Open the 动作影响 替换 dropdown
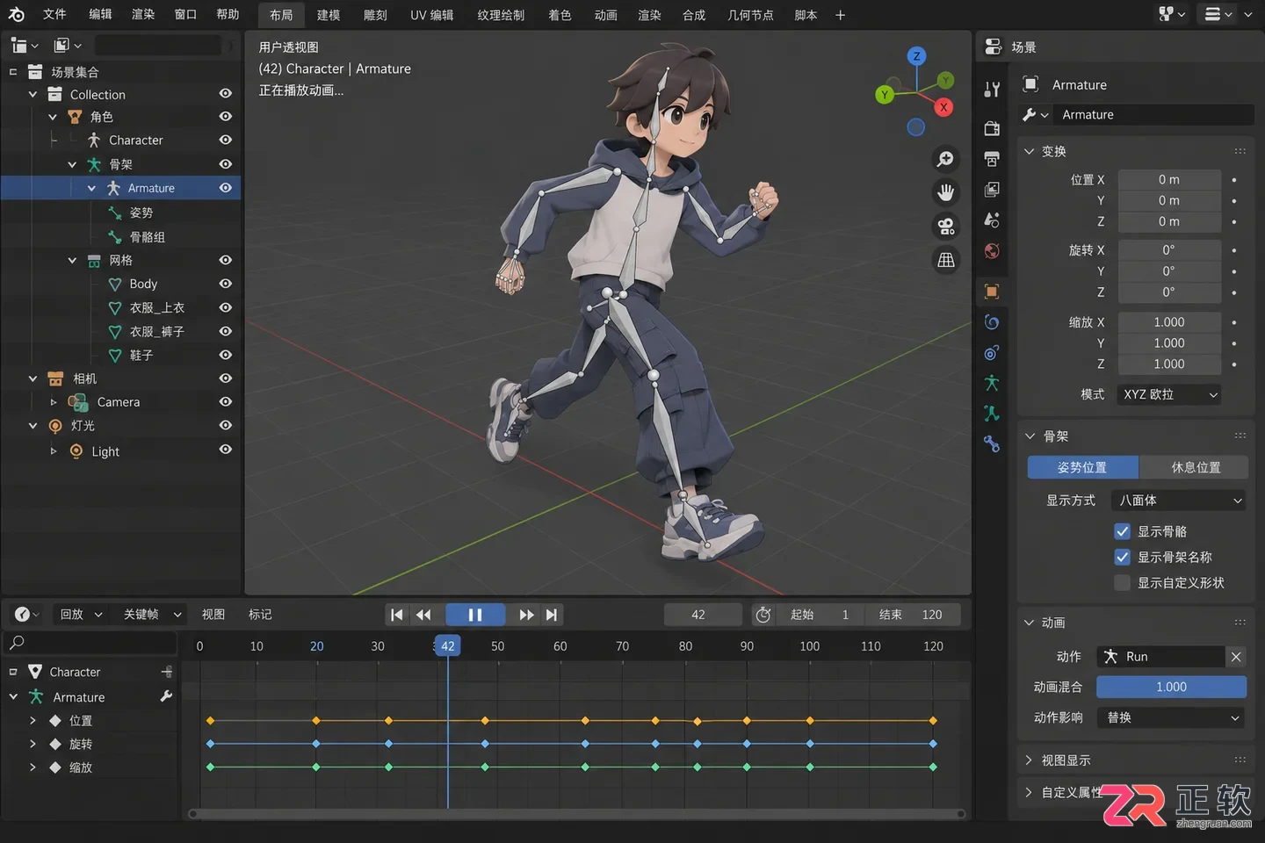The height and width of the screenshot is (843, 1265). click(x=1172, y=717)
